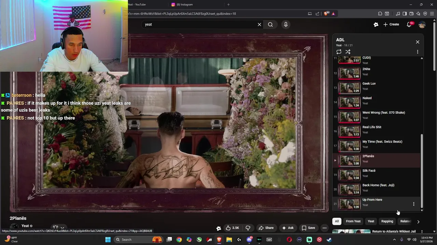This screenshot has height=245, width=437.
Task: Open the Ask AI button
Action: [287, 228]
